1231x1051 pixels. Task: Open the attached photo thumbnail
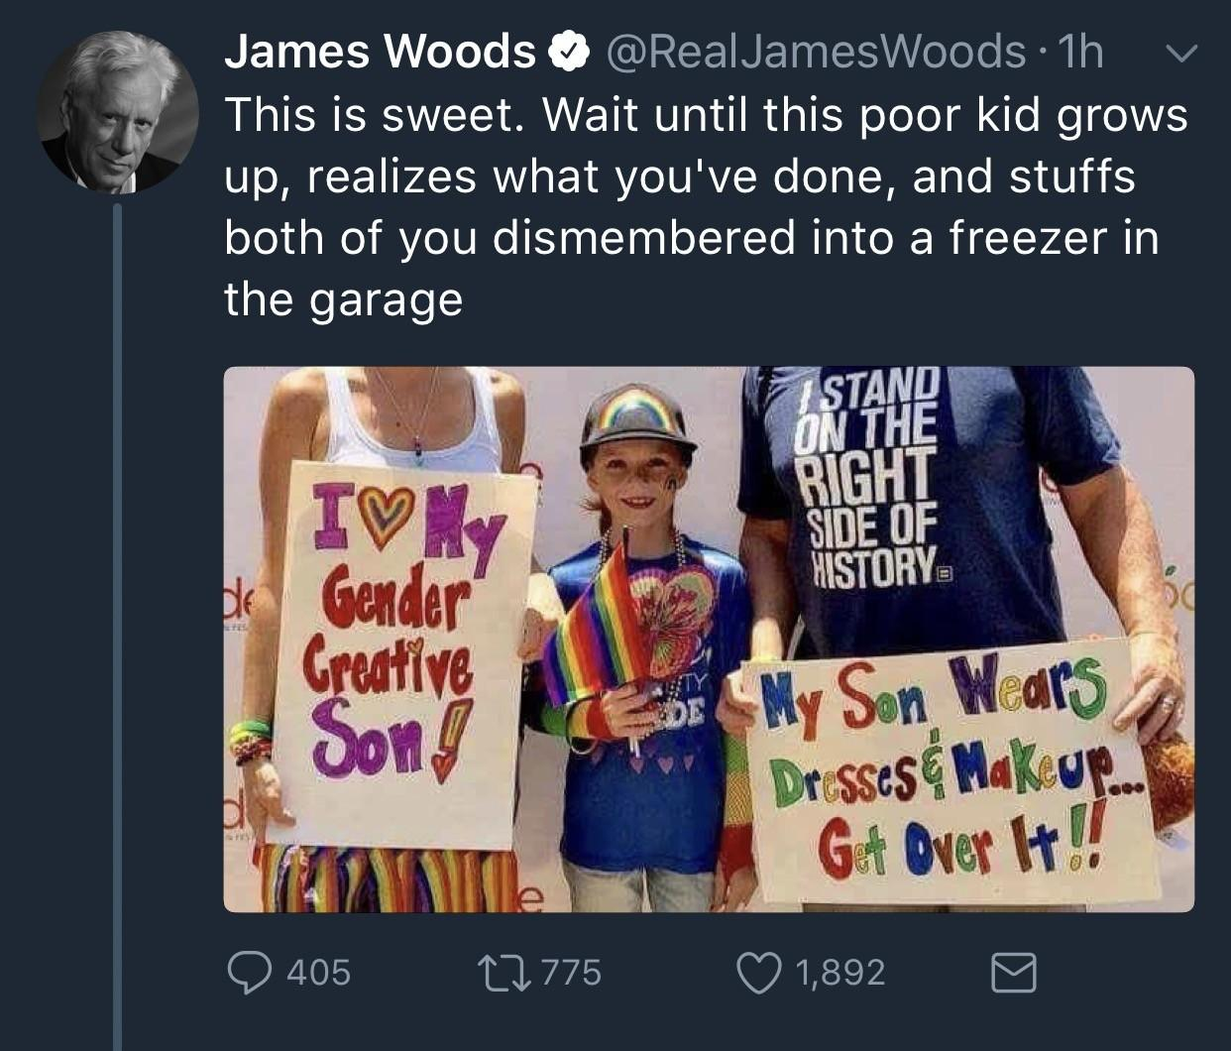click(709, 640)
